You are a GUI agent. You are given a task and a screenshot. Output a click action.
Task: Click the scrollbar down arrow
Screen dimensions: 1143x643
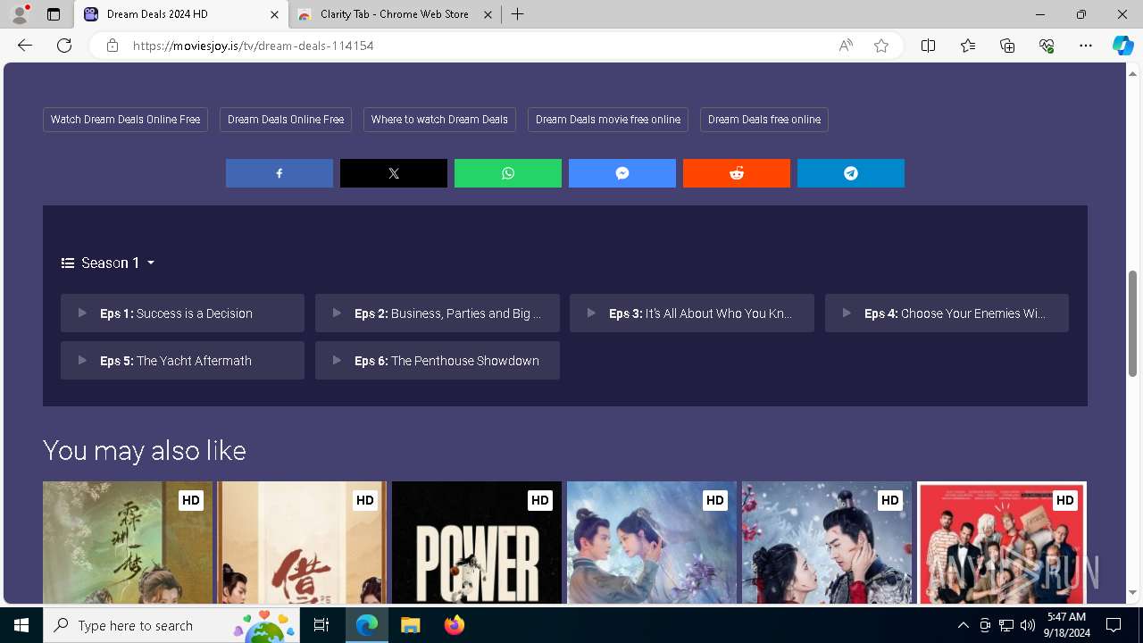(1132, 593)
